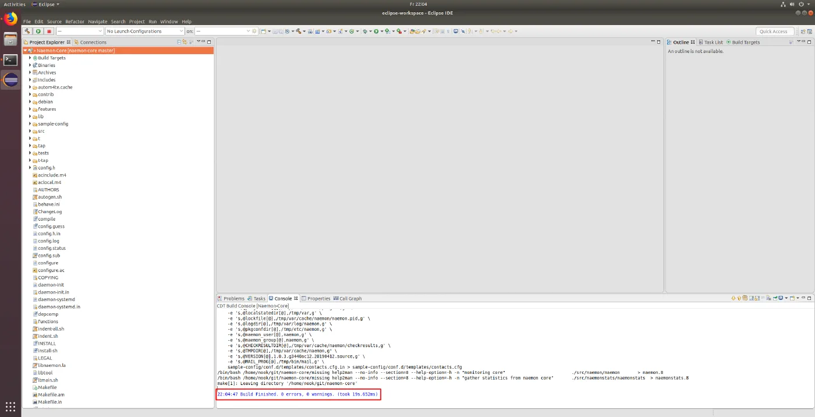815x417 pixels.
Task: Open Terminal from the Ubuntu dock
Action: (10, 59)
